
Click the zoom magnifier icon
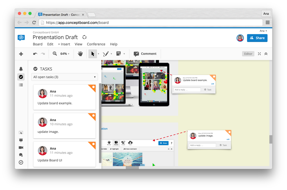55,53
